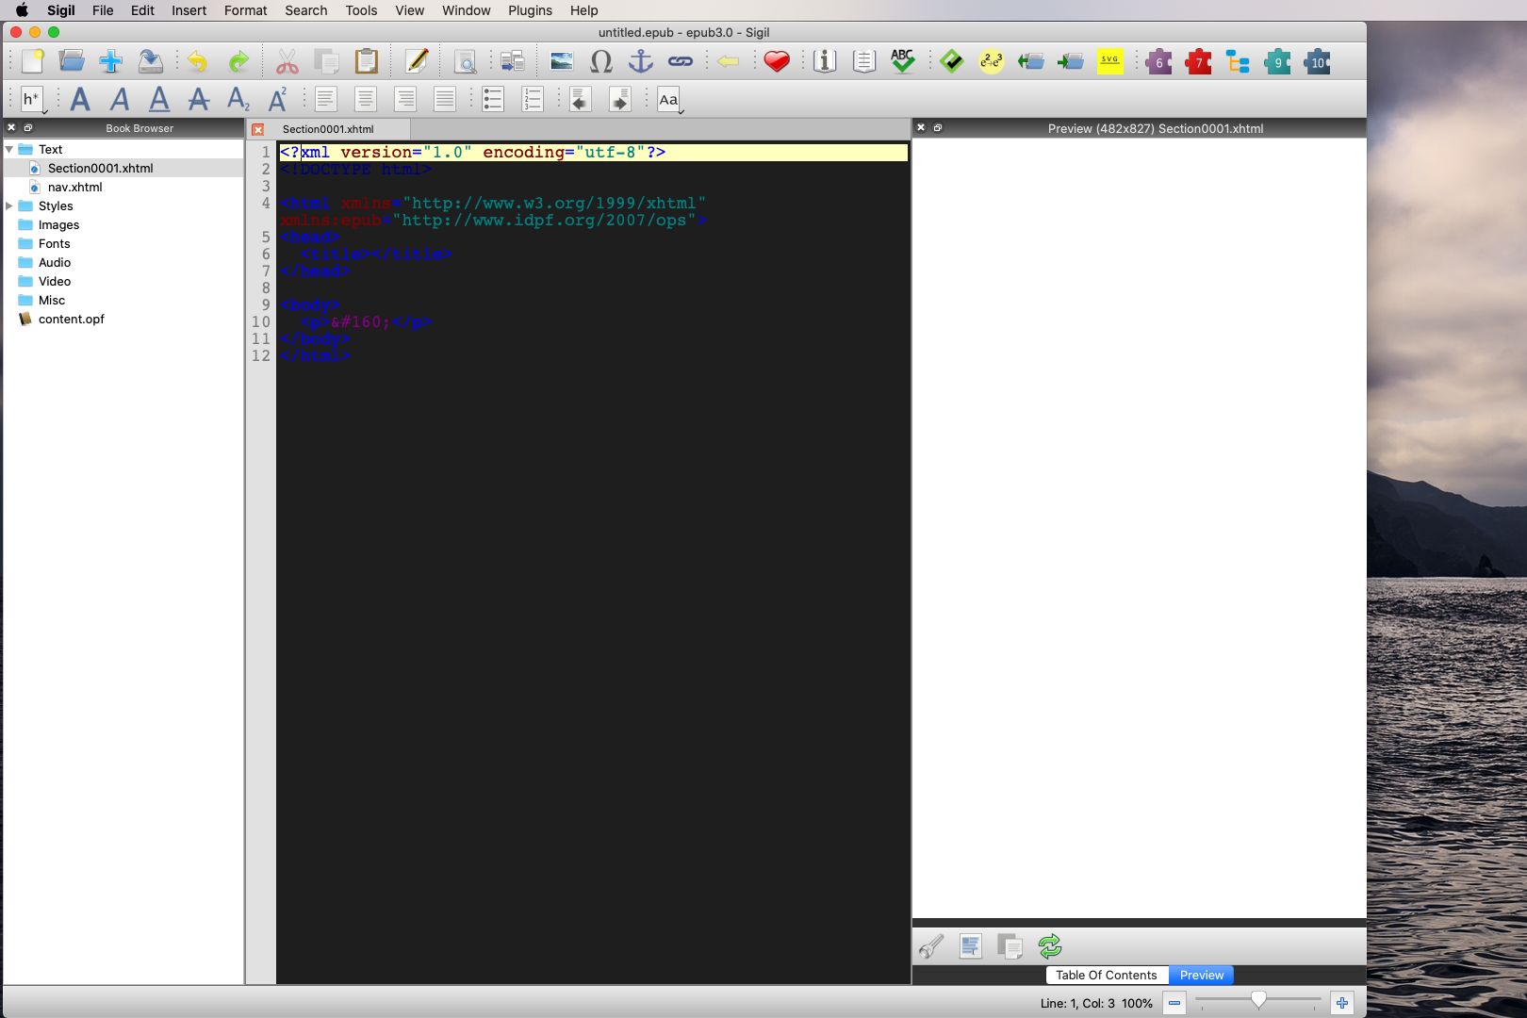Align text left
The image size is (1527, 1018).
(x=326, y=99)
